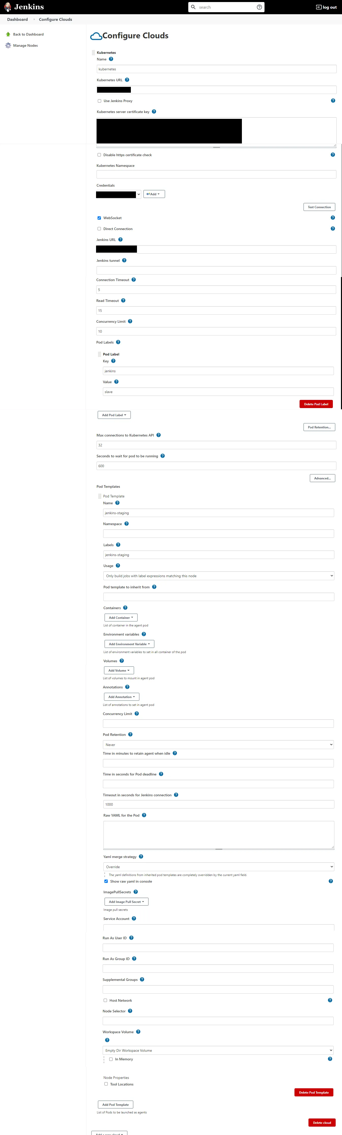342x1135 pixels.
Task: Open help for Jenkins URL
Action: click(x=120, y=240)
